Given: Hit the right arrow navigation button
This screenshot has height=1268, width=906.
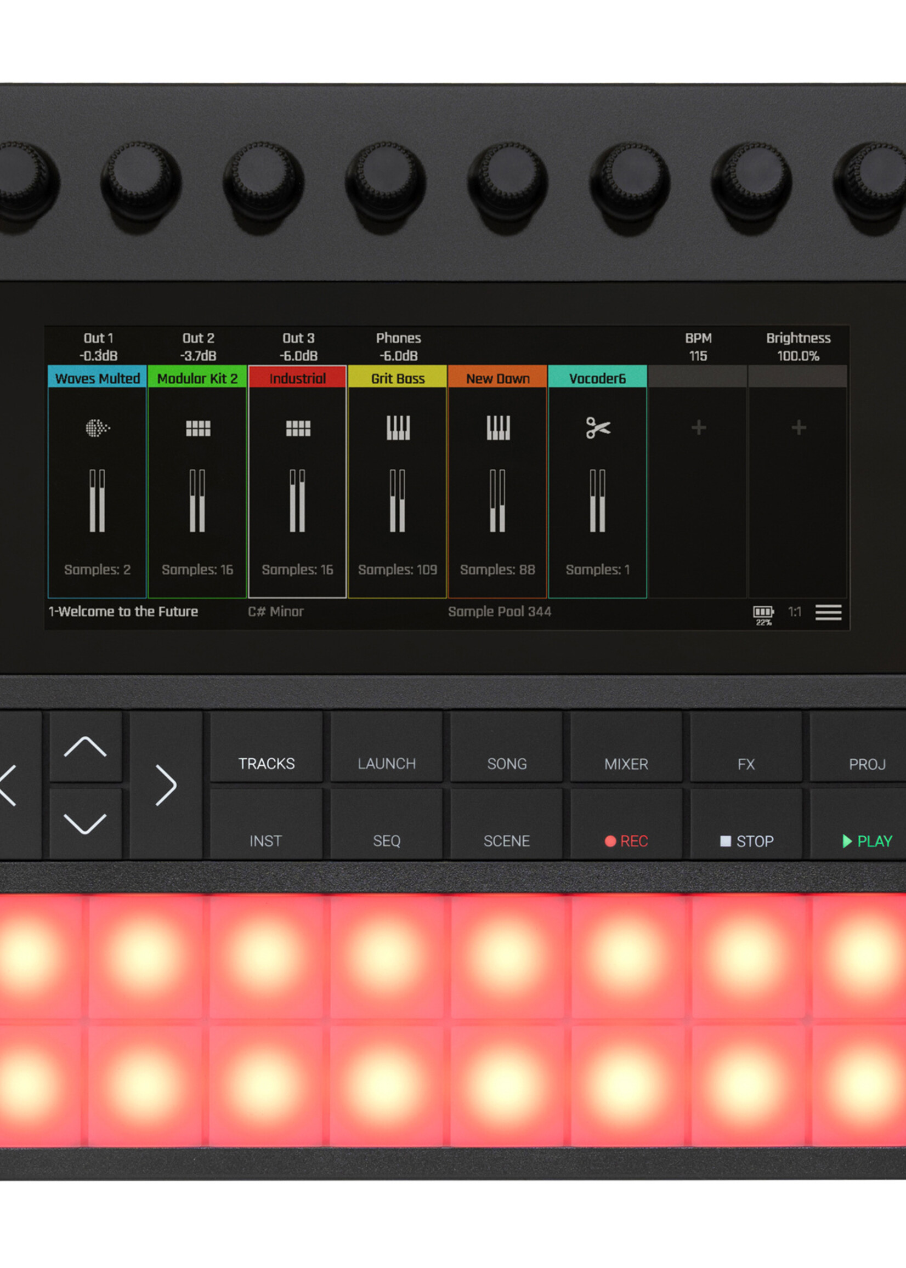Looking at the screenshot, I should 166,784.
